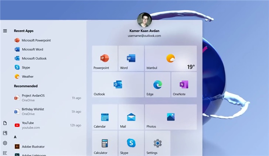Open Project AvdanOS recommended file

point(48,98)
